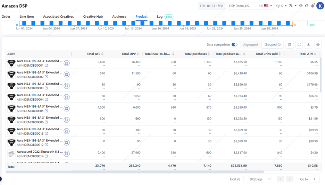Download the product table data

pos(308,44)
